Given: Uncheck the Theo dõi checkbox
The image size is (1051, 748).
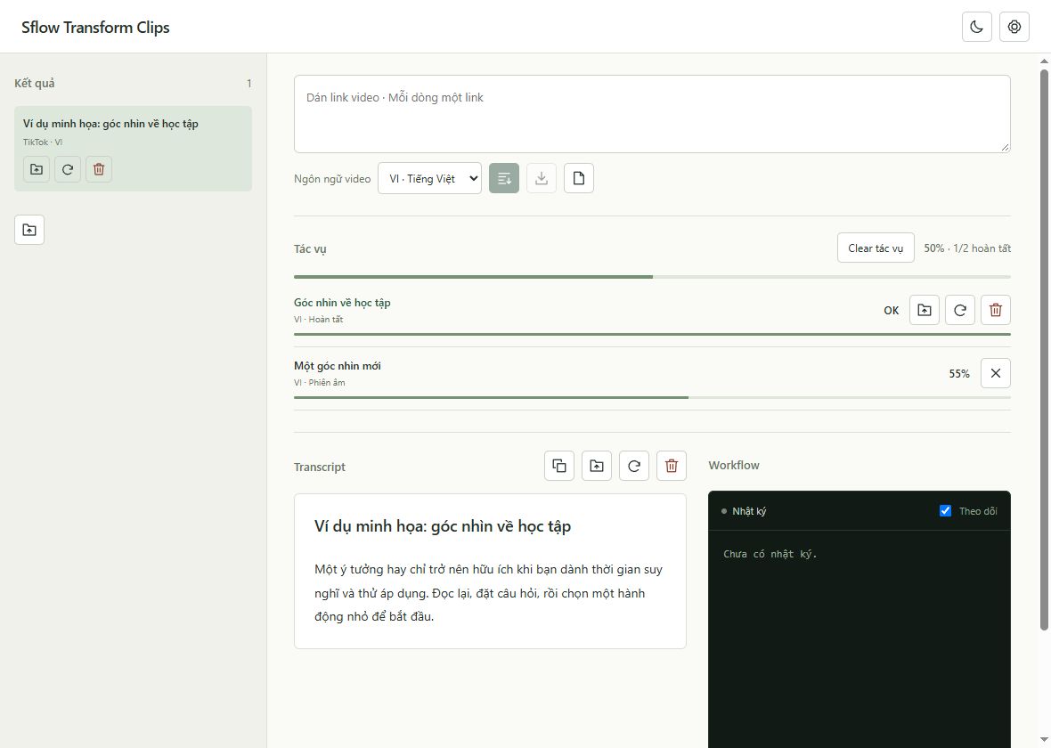Looking at the screenshot, I should coord(945,511).
